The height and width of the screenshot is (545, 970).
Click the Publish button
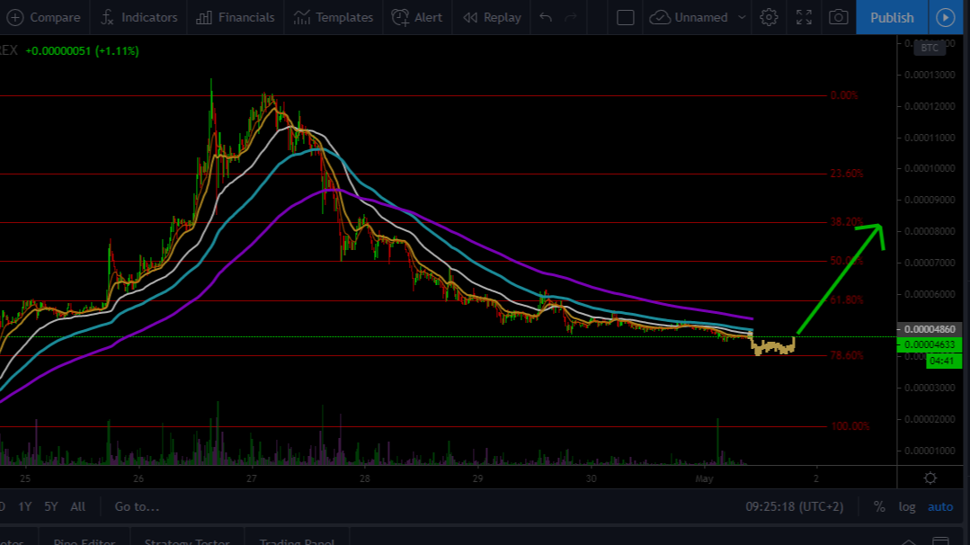[x=891, y=17]
